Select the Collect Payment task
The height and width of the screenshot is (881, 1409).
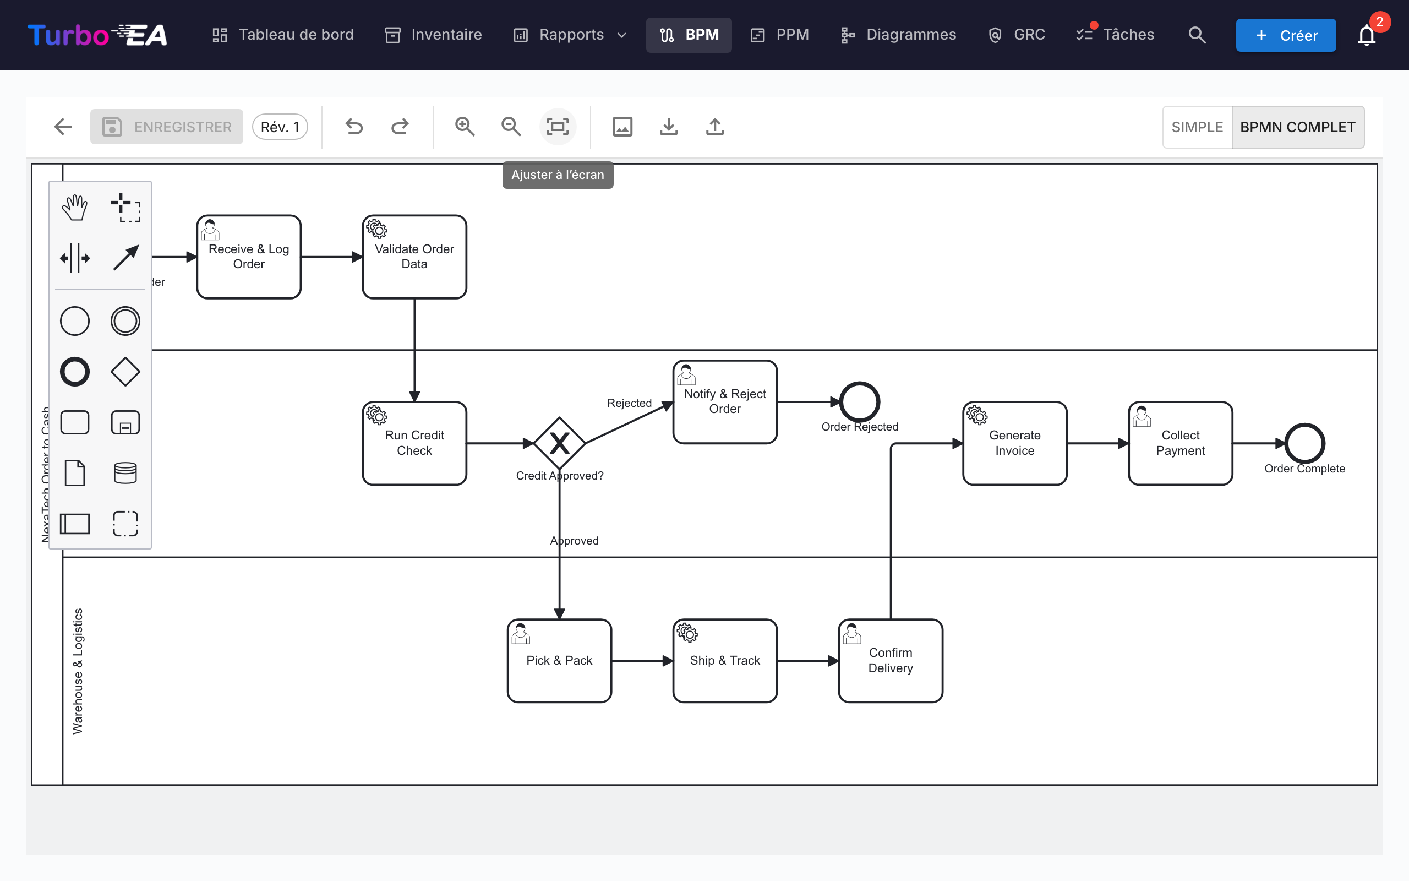click(1180, 443)
